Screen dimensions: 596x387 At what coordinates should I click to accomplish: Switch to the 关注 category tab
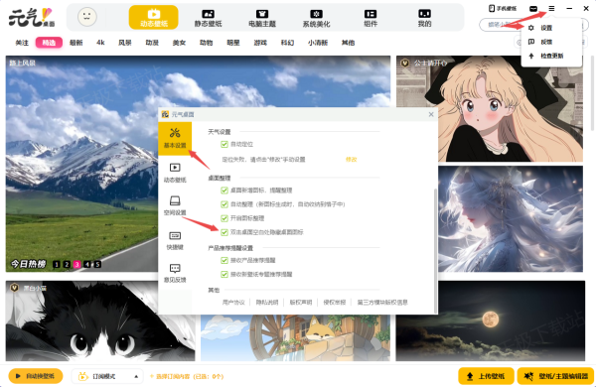[22, 43]
